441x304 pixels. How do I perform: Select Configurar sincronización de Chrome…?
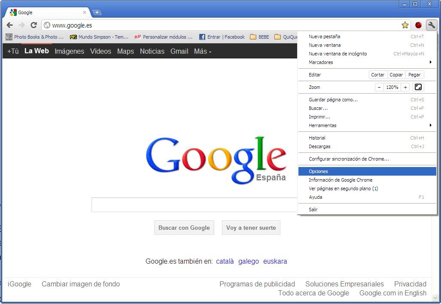[367, 159]
